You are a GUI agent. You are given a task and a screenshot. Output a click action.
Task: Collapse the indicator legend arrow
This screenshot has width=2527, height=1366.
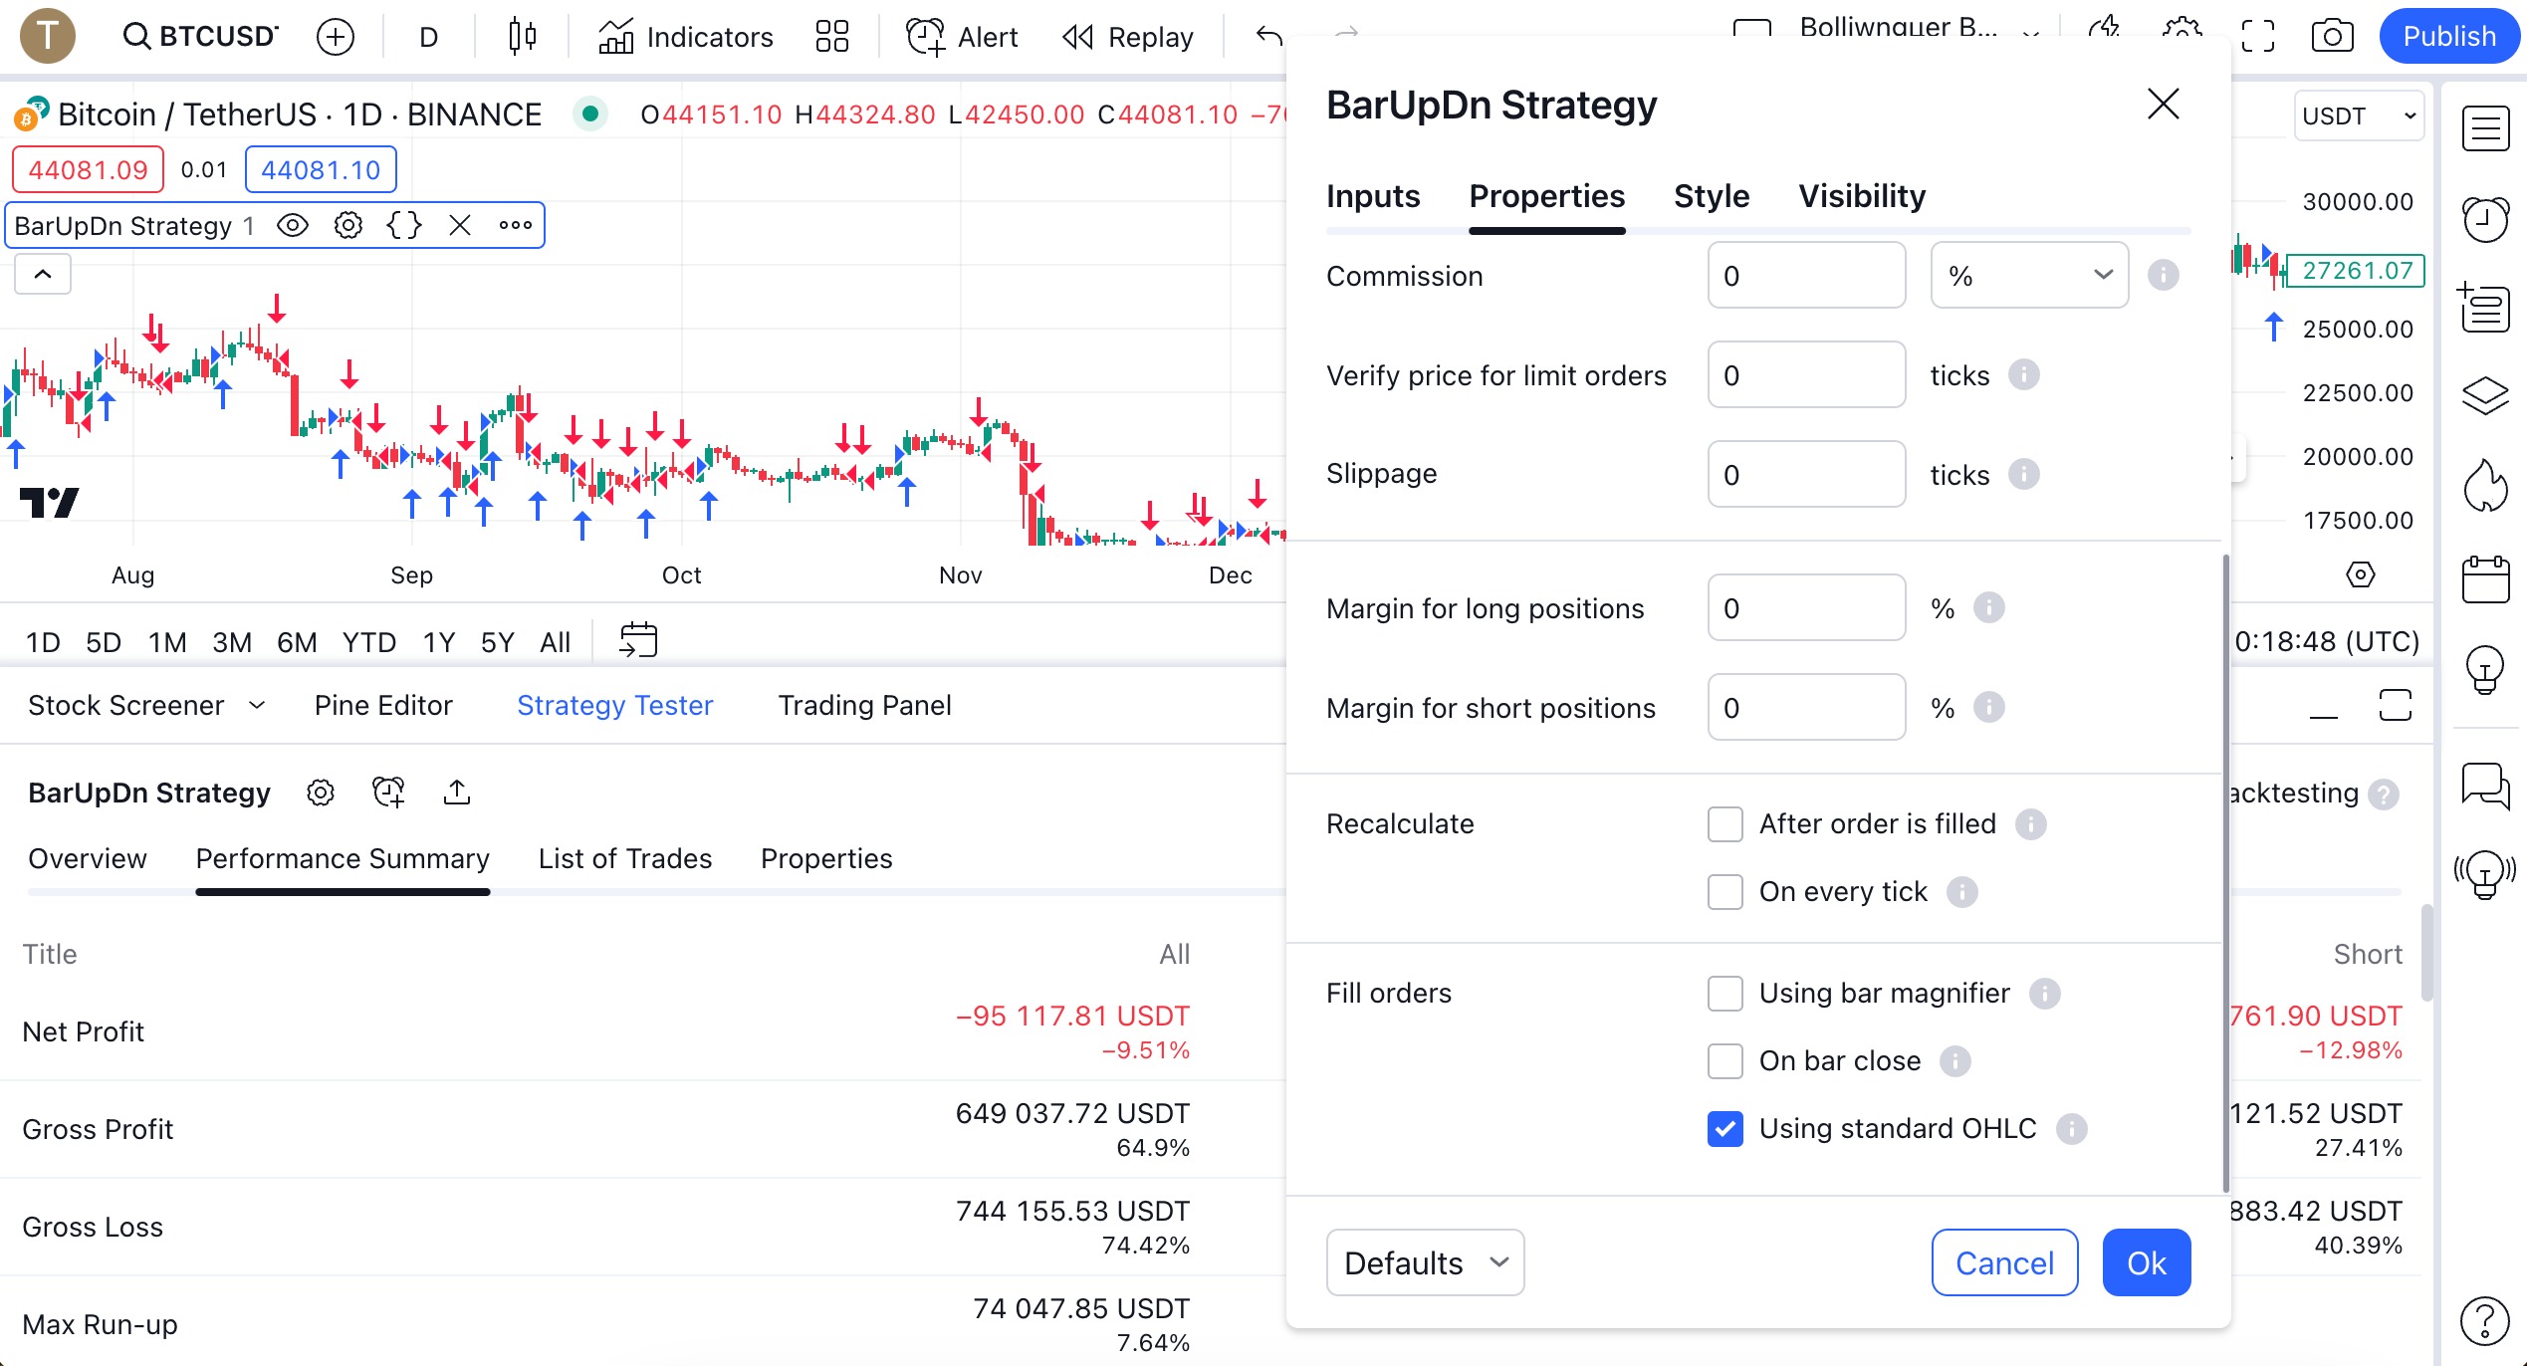click(x=43, y=274)
